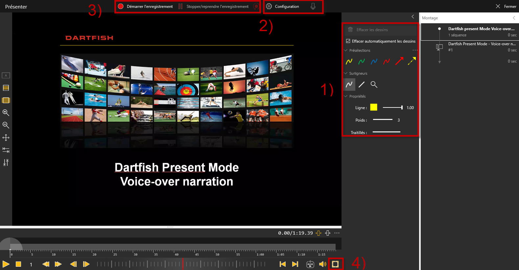This screenshot has width=519, height=270.
Task: Click the single-frame view icon in left toolbar
Action: point(6,88)
